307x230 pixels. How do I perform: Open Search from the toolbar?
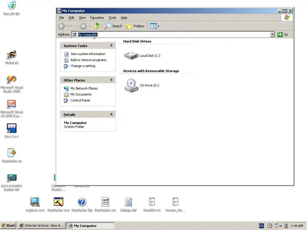click(x=113, y=26)
